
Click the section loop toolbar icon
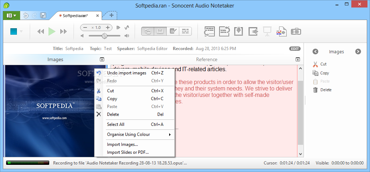209,31
